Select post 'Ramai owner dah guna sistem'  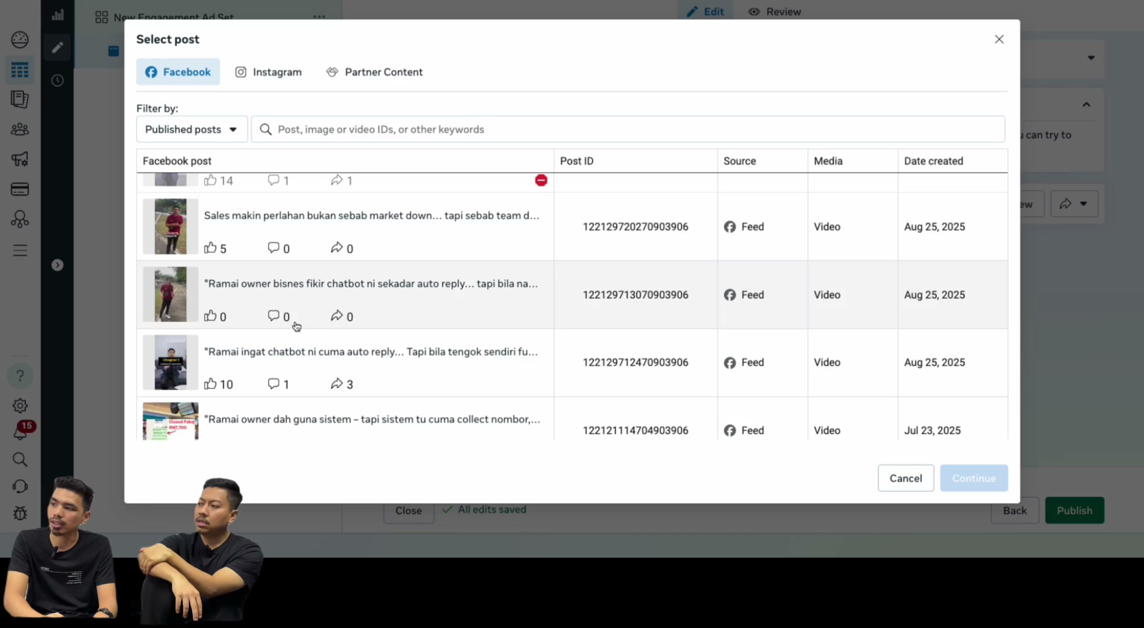click(572, 419)
